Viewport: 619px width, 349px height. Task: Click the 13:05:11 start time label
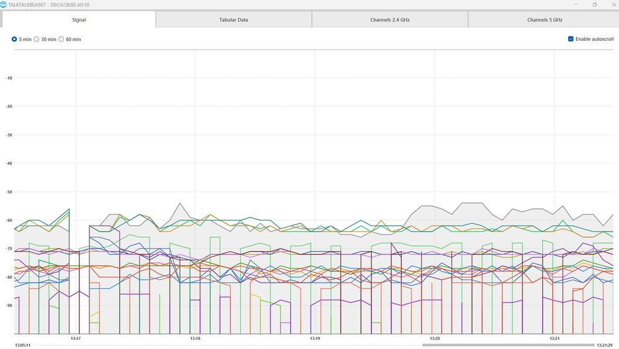[x=24, y=345]
